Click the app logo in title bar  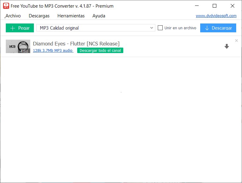point(6,6)
